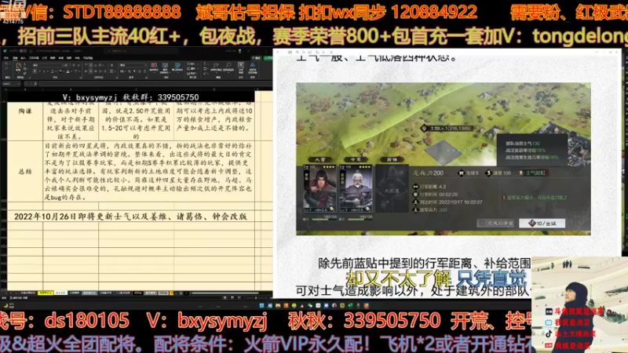
Task: Click the 士气 morale status badge
Action: pos(534,173)
